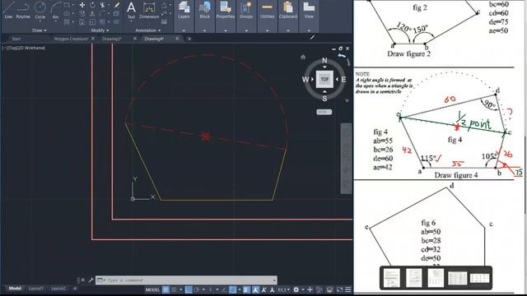
Task: Click the Erase pencil icon in Modify
Action: pyautogui.click(x=117, y=5)
